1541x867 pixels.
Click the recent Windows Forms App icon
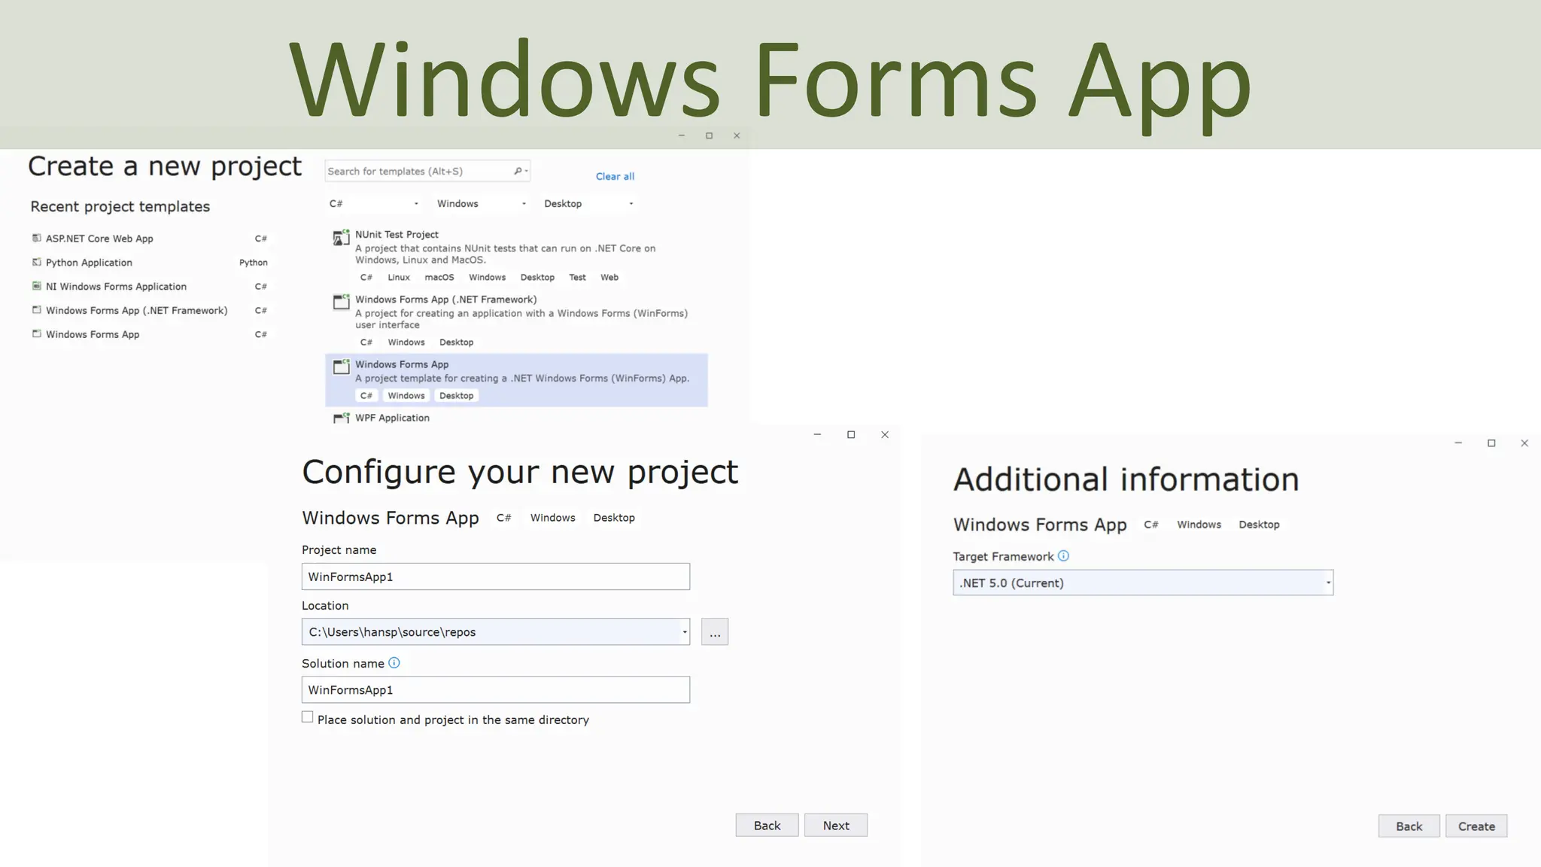36,334
